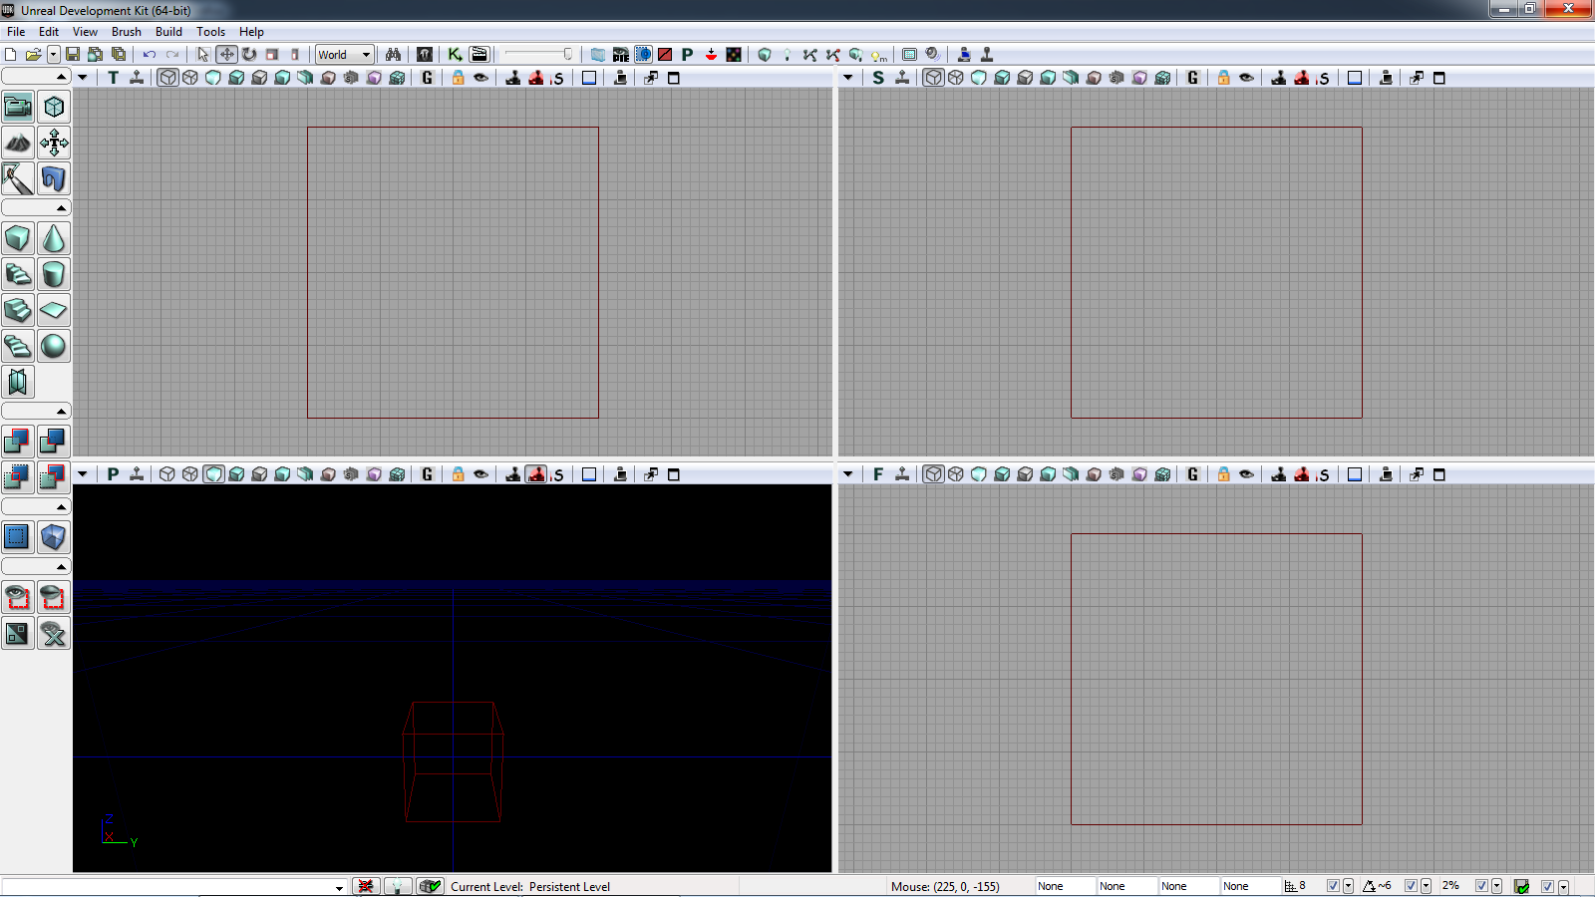
Task: Switch top-right viewport type via S button
Action: 878,78
